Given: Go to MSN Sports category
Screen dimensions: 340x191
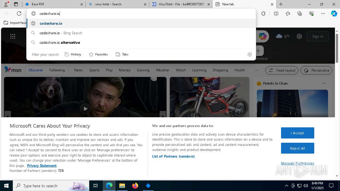Looking at the screenshot, I should coord(94,70).
